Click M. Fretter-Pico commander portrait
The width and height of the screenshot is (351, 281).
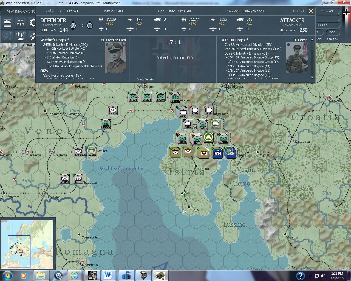click(115, 58)
